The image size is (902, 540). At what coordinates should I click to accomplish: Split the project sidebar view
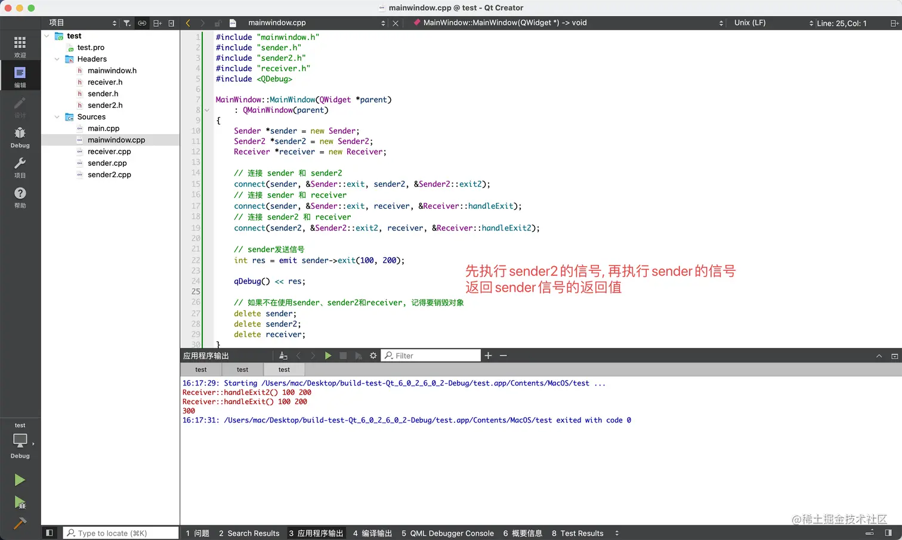tap(157, 23)
